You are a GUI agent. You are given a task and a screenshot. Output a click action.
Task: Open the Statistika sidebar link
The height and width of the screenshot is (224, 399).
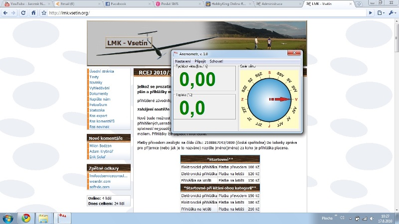click(97, 110)
